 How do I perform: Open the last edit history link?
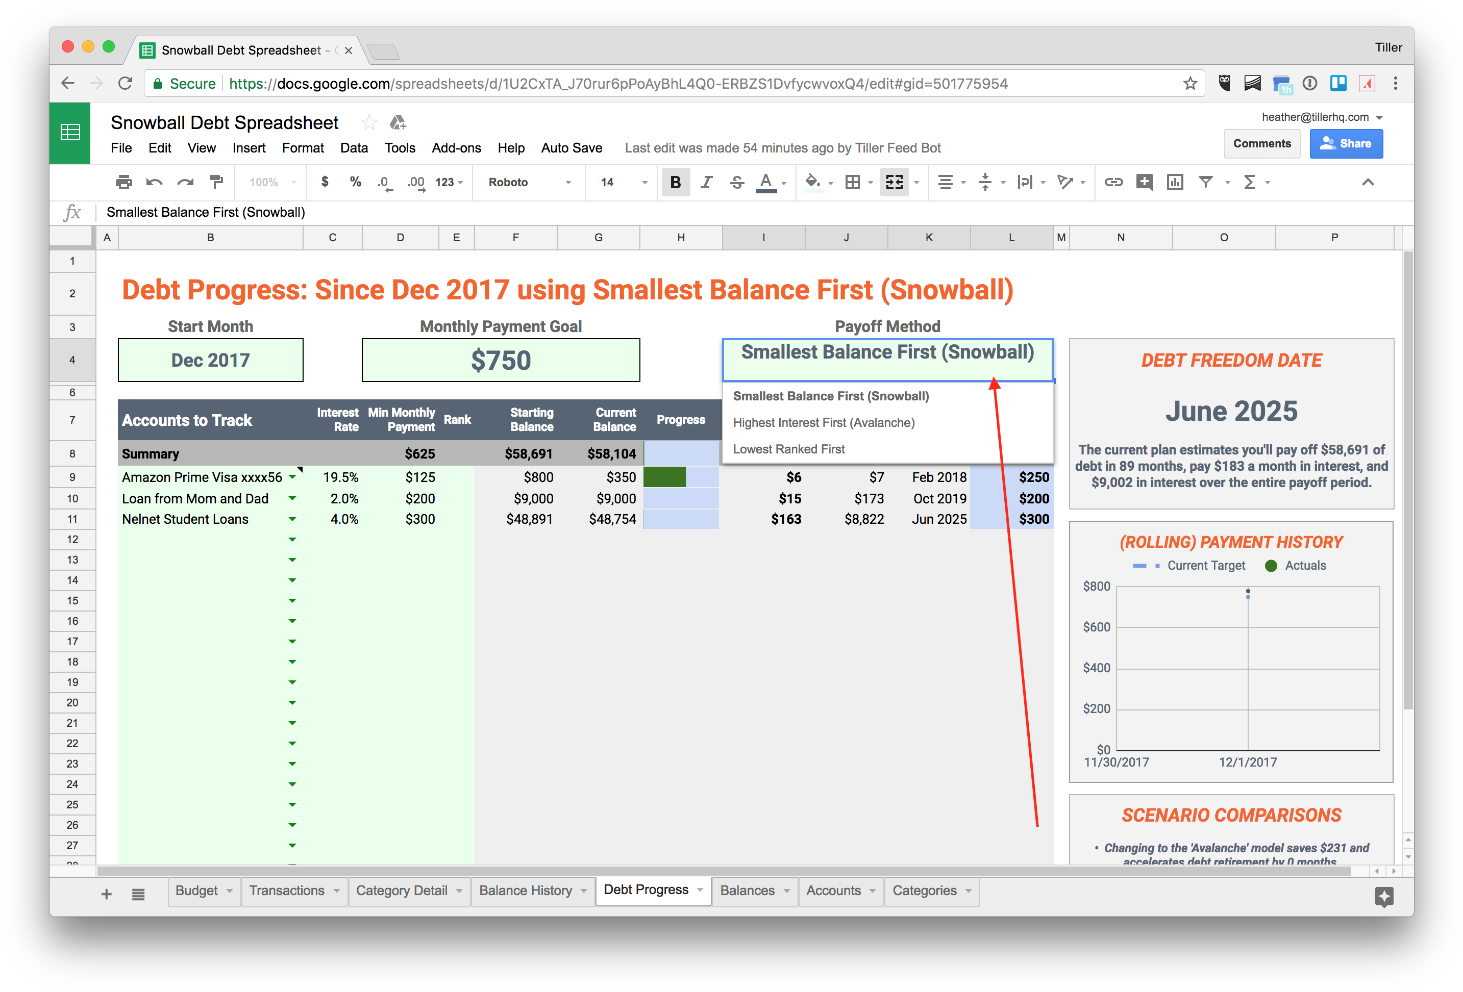[x=782, y=148]
